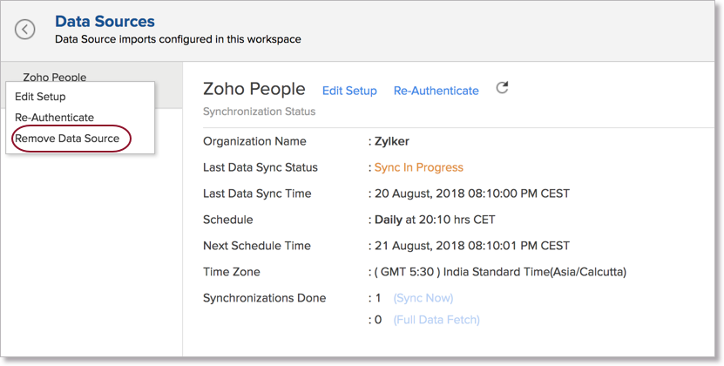Click the organization name value Zylker
Image resolution: width=724 pixels, height=366 pixels.
point(391,141)
